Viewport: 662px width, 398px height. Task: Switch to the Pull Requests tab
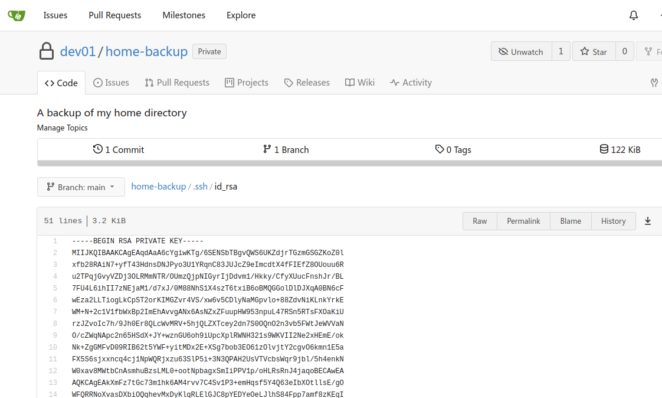[x=177, y=83]
